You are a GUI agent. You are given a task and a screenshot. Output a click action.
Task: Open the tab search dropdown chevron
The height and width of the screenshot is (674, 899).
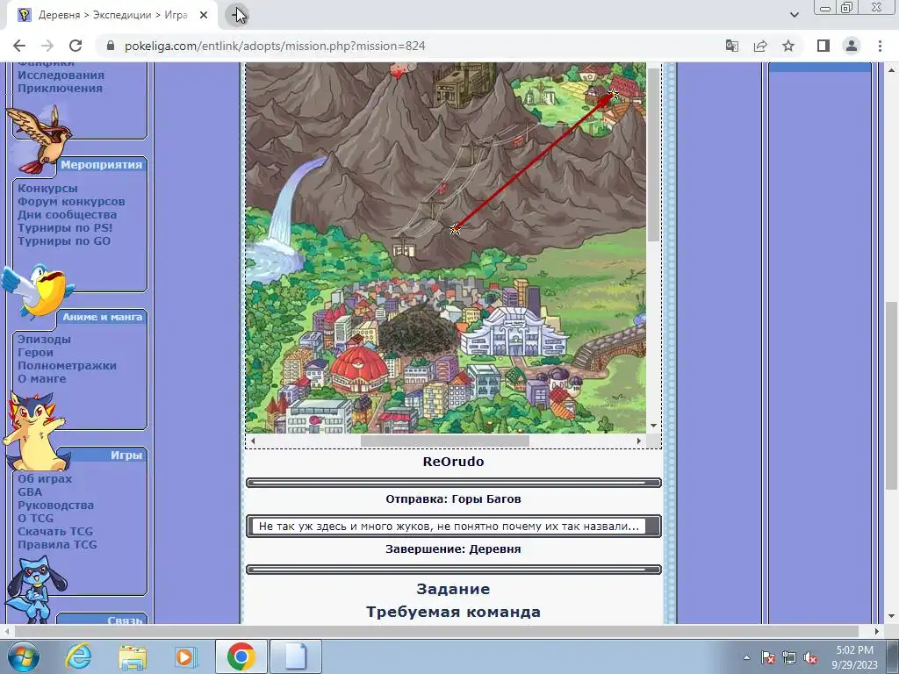[794, 15]
